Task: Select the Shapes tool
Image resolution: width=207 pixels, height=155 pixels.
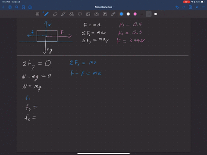Action: click(72, 14)
